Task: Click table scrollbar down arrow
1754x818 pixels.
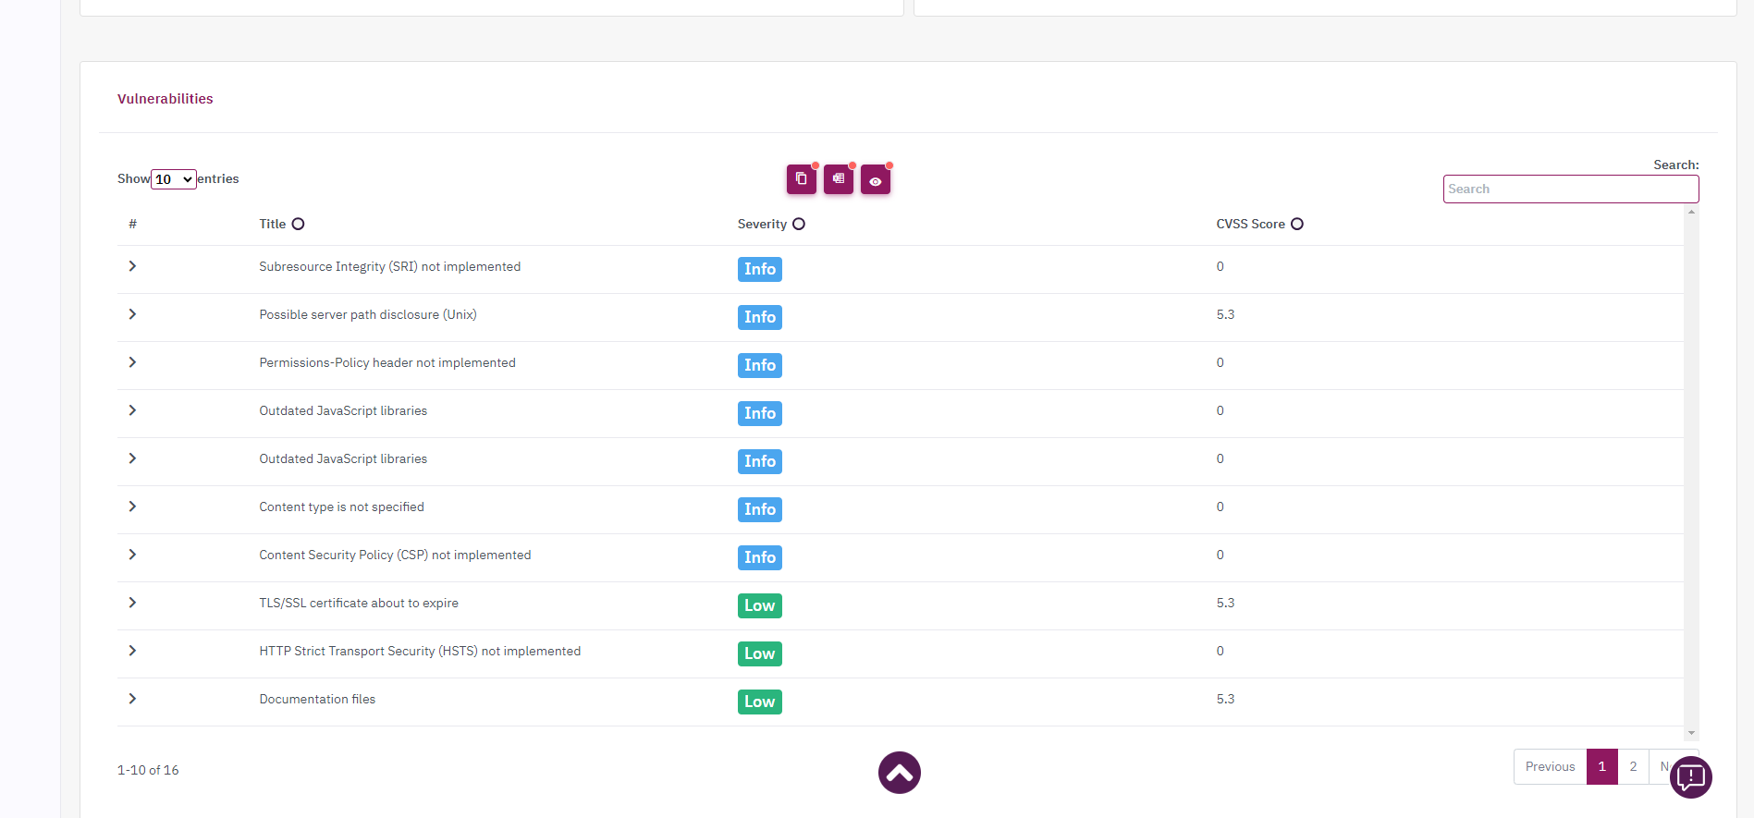Action: coord(1691,733)
